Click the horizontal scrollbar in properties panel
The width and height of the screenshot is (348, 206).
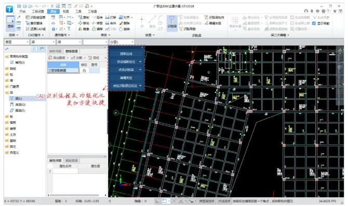74,195
